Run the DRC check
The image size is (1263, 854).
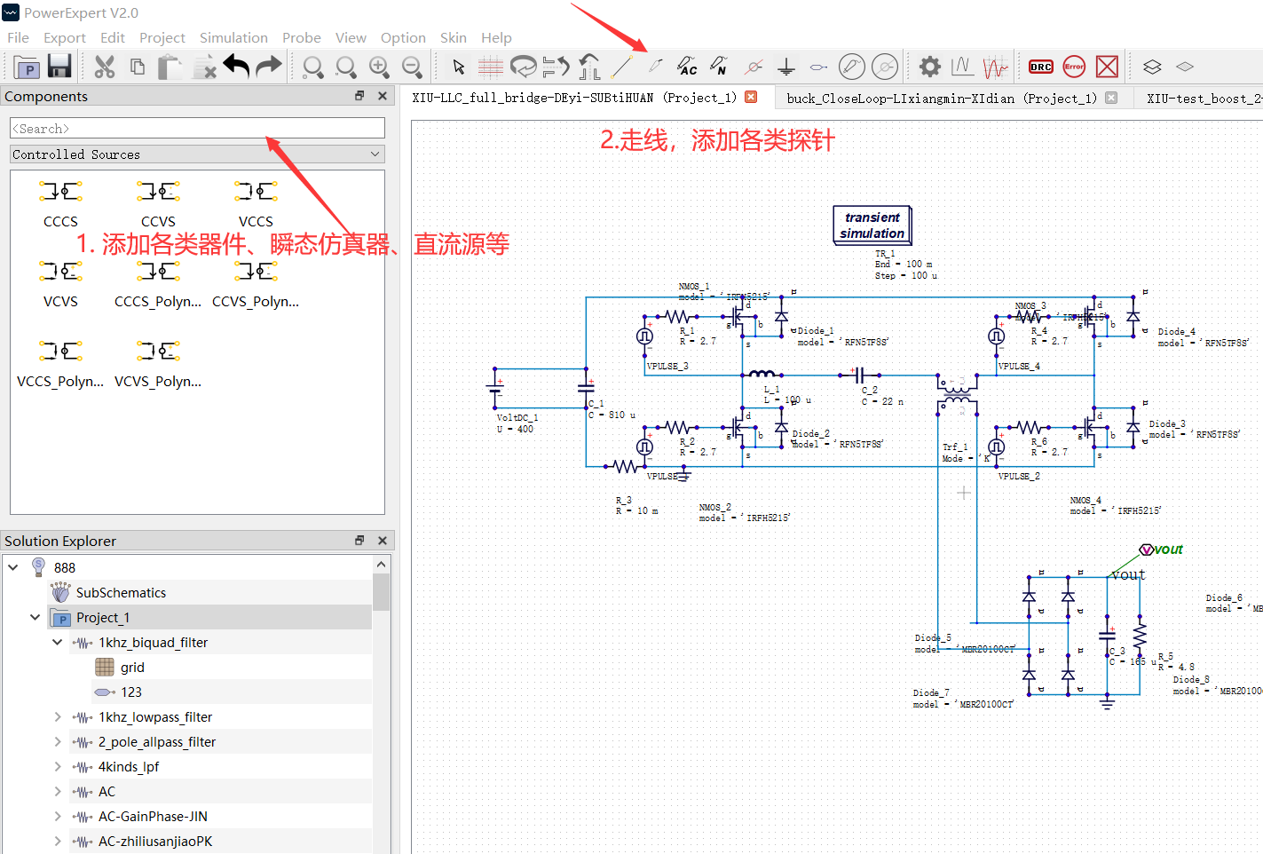pyautogui.click(x=1040, y=67)
